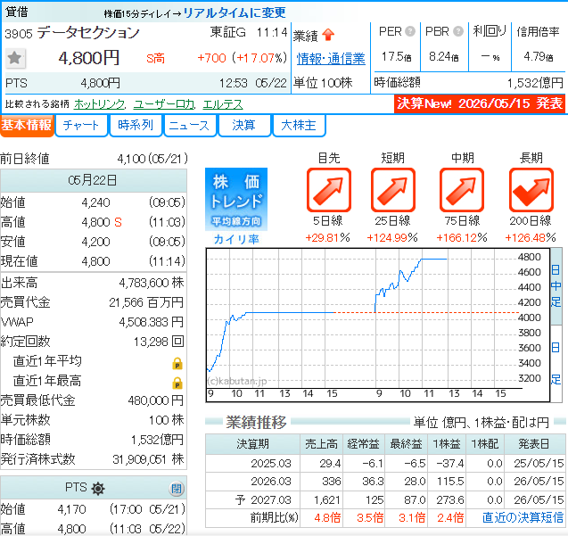Click the 5日線 カイリ率 +29.81% value
Screen dimensions: 568x536
click(327, 238)
